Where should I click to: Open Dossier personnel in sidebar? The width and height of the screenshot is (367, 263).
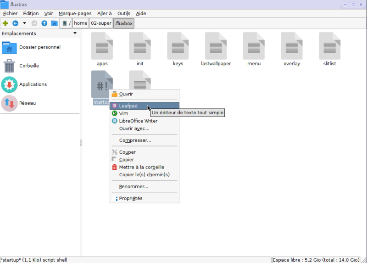[x=40, y=47]
